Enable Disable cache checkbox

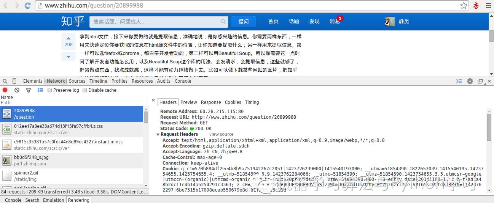tap(85, 90)
